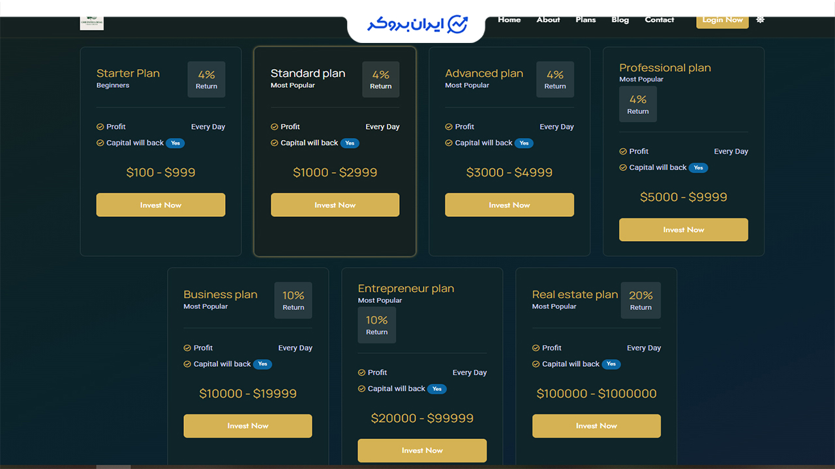Invest Now in the Starter Plan
This screenshot has width=835, height=469.
161,205
